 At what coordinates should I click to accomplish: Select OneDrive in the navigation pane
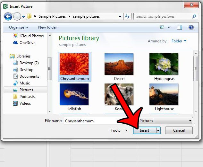(x=24, y=42)
